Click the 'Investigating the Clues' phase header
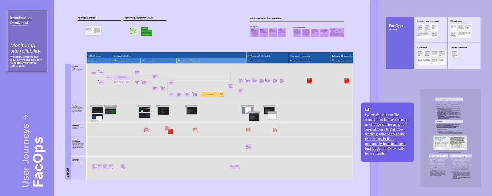Image resolution: width=492 pixels, height=196 pixels. (180, 55)
